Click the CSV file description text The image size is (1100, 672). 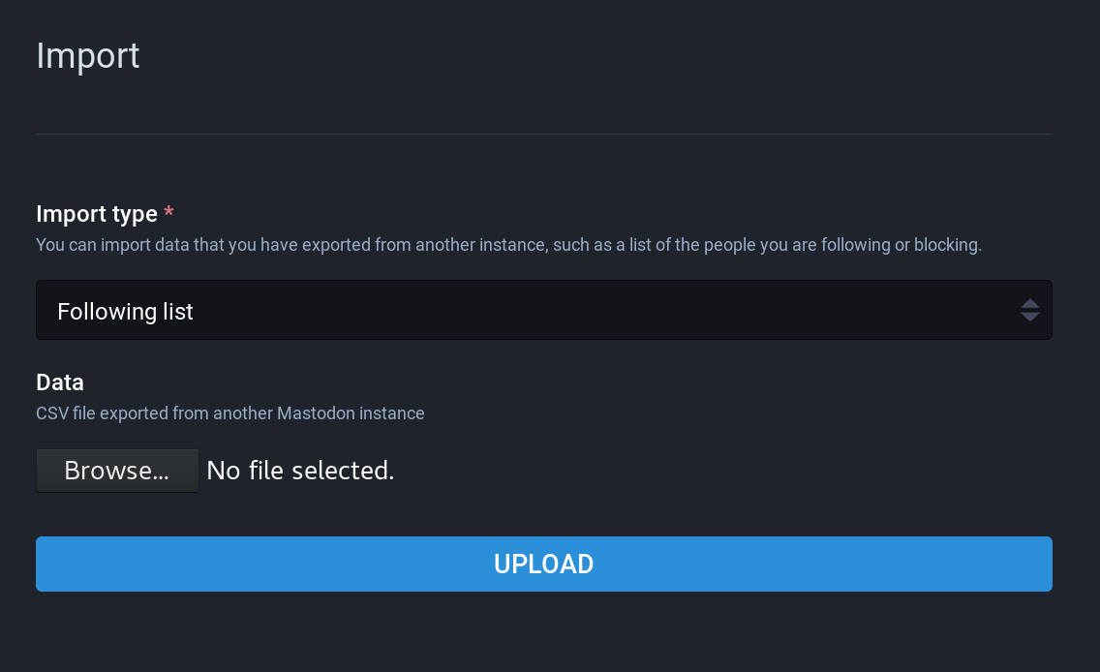point(229,412)
